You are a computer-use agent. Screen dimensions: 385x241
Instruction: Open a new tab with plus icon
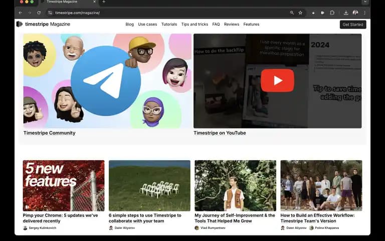[104, 2]
